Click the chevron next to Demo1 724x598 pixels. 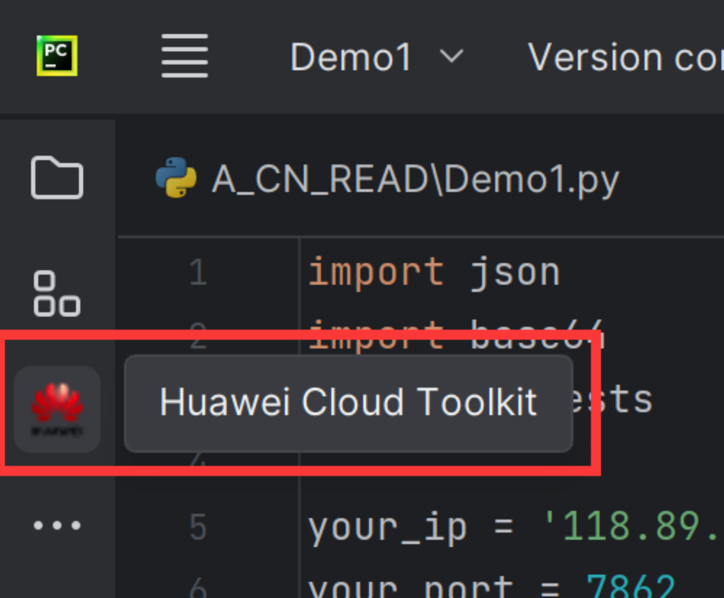(x=451, y=57)
